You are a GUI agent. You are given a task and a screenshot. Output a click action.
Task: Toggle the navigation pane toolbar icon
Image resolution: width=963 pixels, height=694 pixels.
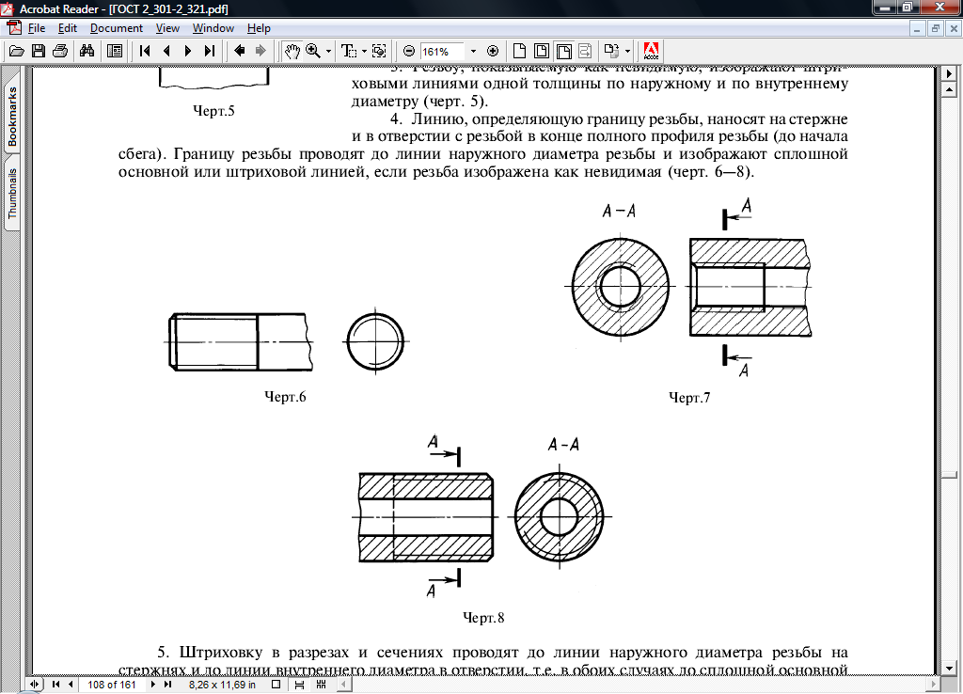tap(114, 51)
